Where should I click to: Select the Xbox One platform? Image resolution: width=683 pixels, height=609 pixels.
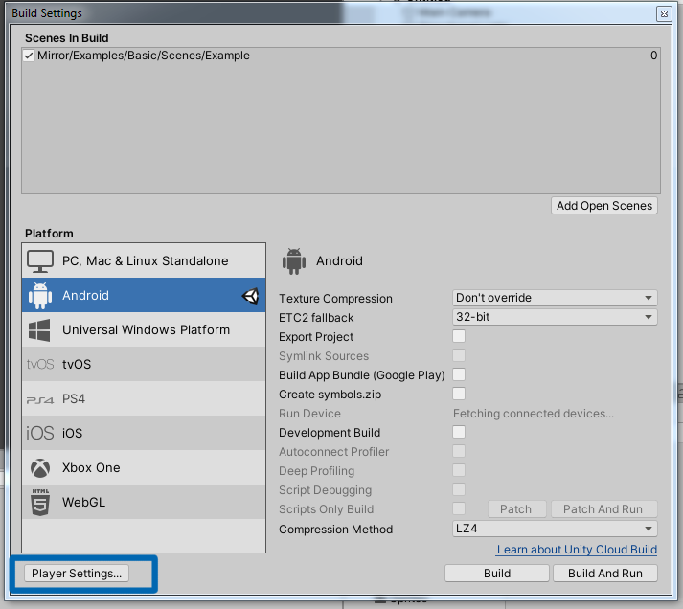(144, 467)
